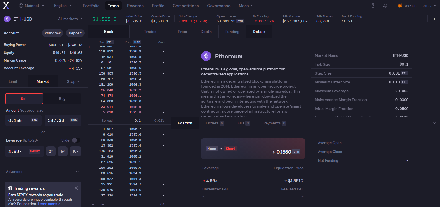The height and width of the screenshot is (207, 440).
Task: Click the globe icon next to Mainnet
Action: click(21, 6)
